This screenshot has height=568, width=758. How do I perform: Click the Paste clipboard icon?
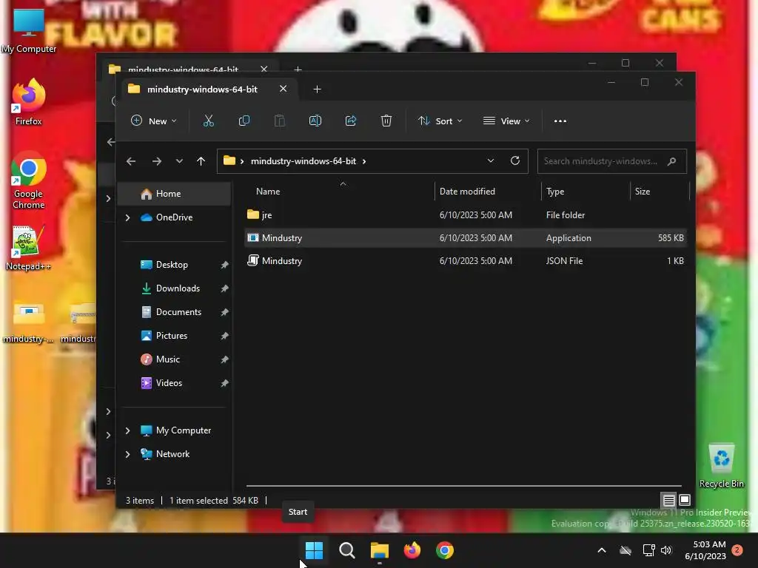tap(279, 121)
